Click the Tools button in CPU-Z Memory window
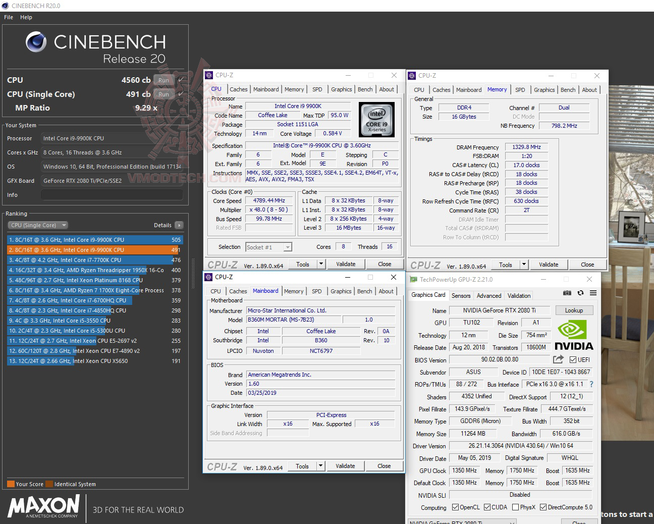Screen dimensions: 654x524 click(x=506, y=265)
